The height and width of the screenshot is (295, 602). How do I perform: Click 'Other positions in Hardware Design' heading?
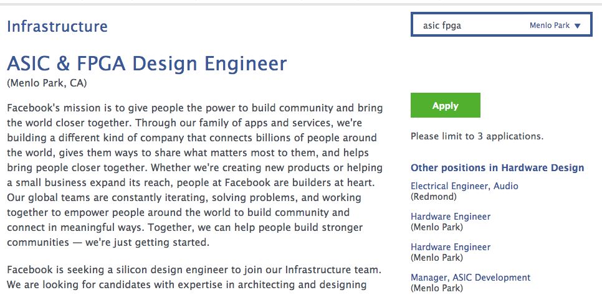[x=497, y=168]
